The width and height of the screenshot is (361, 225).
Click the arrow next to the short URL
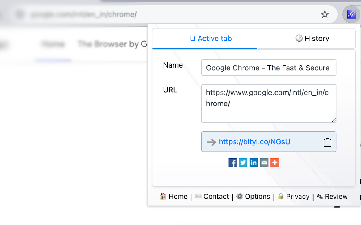coord(211,142)
